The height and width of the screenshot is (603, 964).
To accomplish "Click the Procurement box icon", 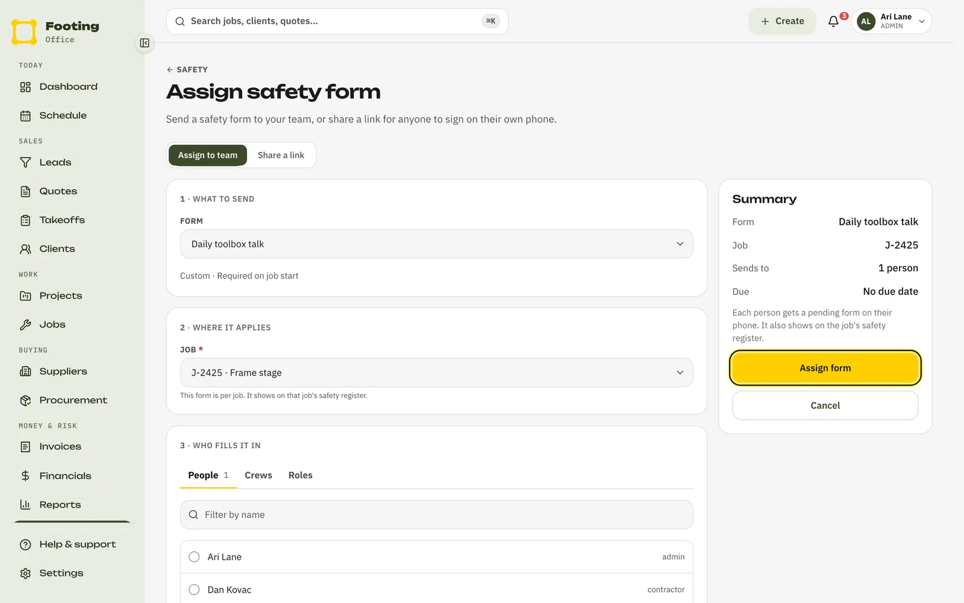I will 25,400.
